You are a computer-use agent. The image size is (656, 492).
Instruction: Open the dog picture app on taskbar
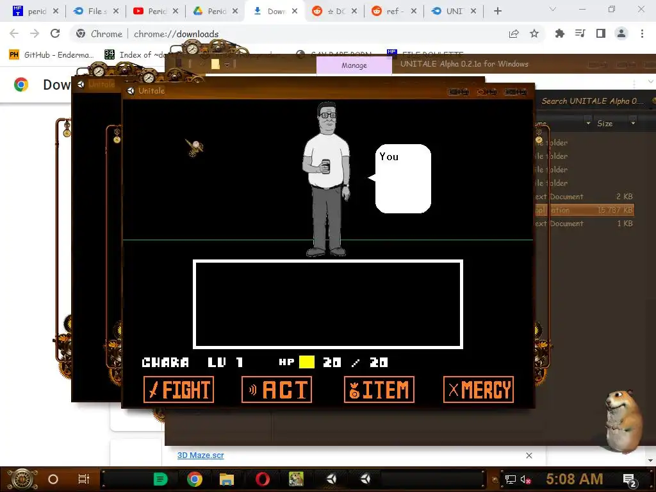pos(296,479)
